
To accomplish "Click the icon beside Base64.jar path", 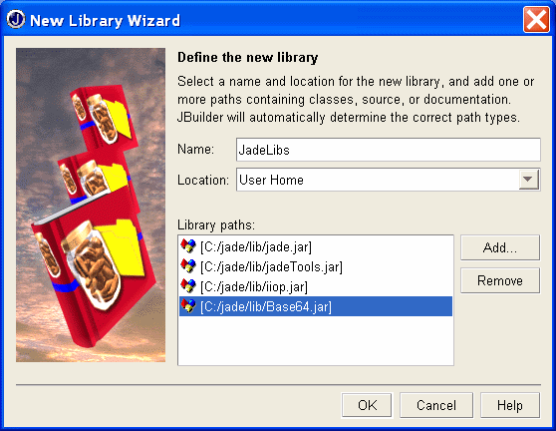I will tap(188, 305).
